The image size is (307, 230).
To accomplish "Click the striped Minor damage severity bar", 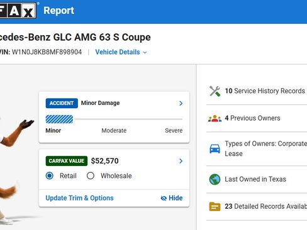I will [x=59, y=119].
